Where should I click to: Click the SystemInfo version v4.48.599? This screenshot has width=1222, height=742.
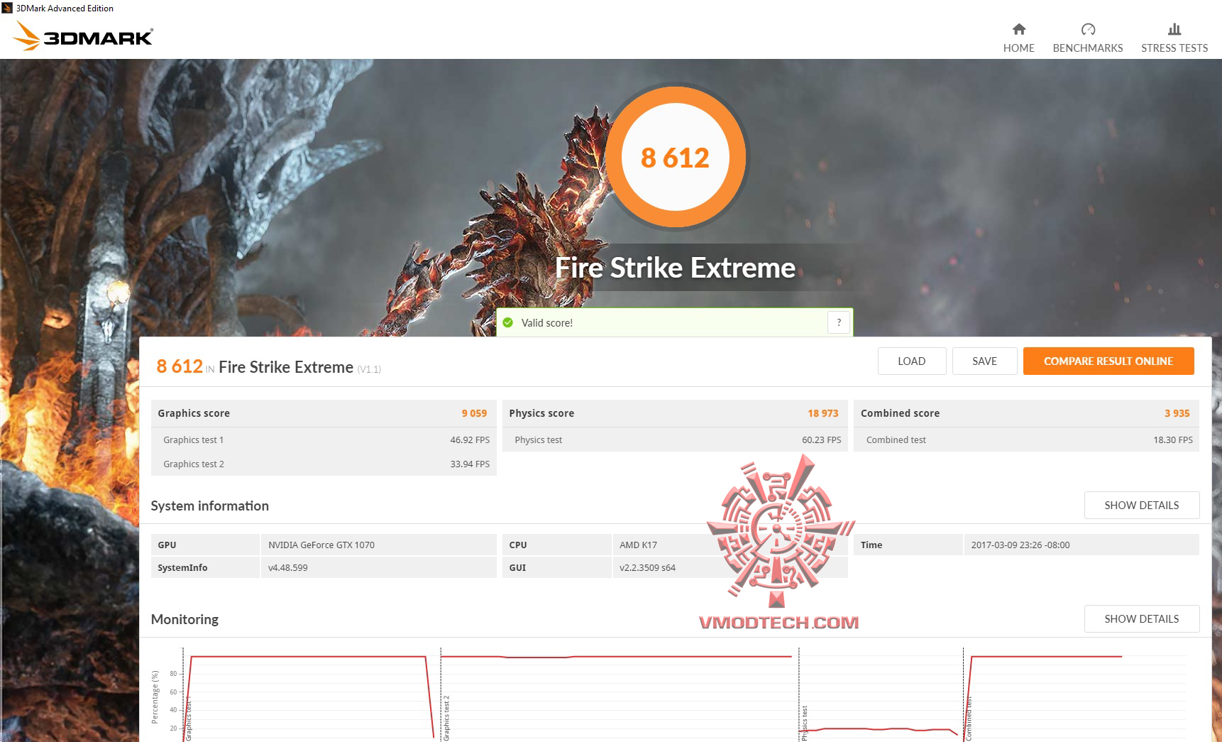coord(288,568)
